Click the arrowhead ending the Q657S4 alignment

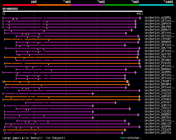pos(123,133)
